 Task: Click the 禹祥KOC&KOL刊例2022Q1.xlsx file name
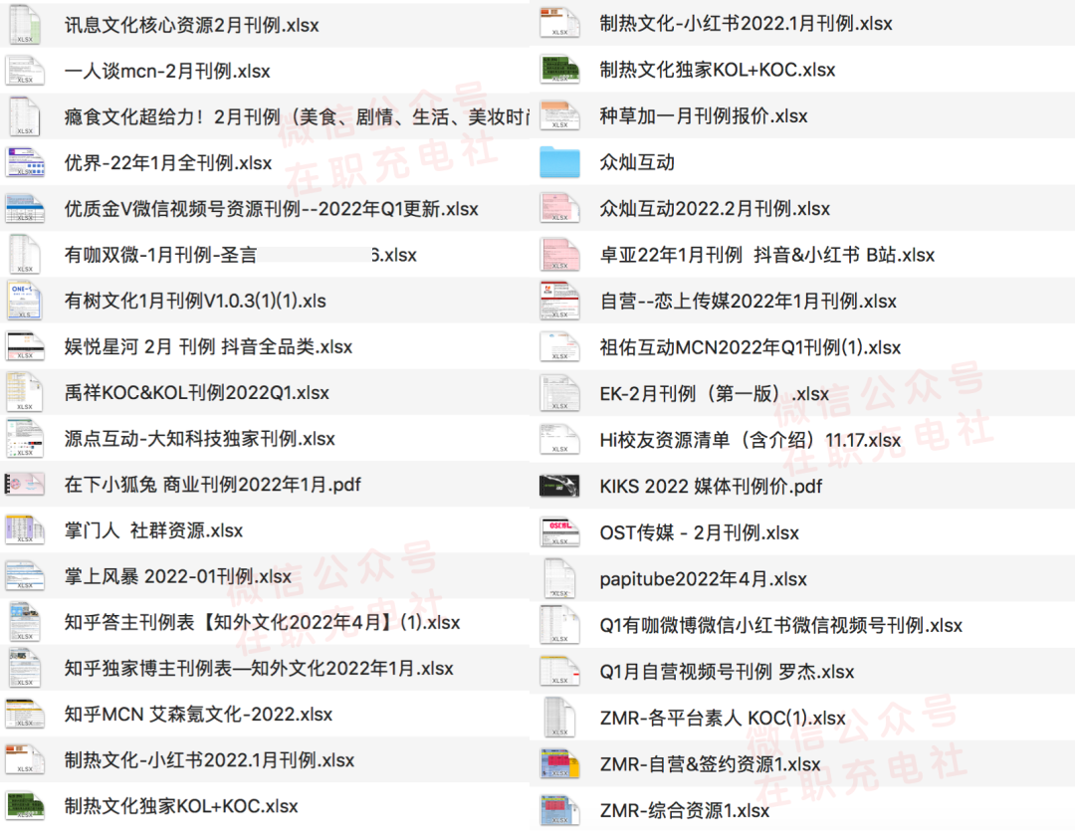click(x=196, y=393)
